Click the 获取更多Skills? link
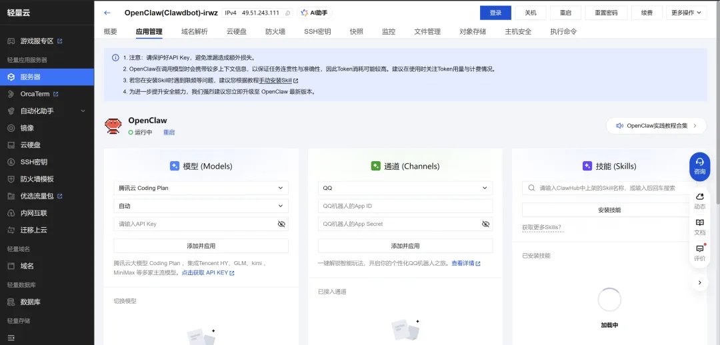 [x=541, y=228]
